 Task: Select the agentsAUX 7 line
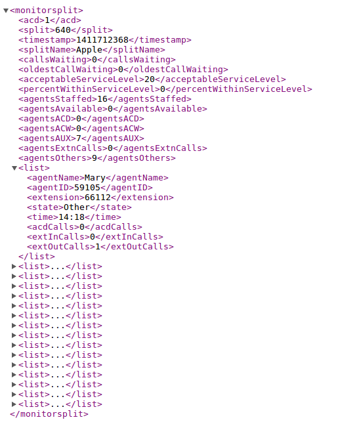[81, 138]
